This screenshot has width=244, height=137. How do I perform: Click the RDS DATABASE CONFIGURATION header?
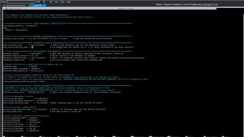[x=47, y=51]
